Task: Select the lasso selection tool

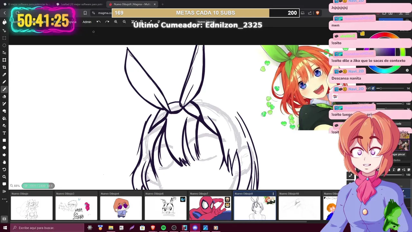Action: click(x=4, y=53)
